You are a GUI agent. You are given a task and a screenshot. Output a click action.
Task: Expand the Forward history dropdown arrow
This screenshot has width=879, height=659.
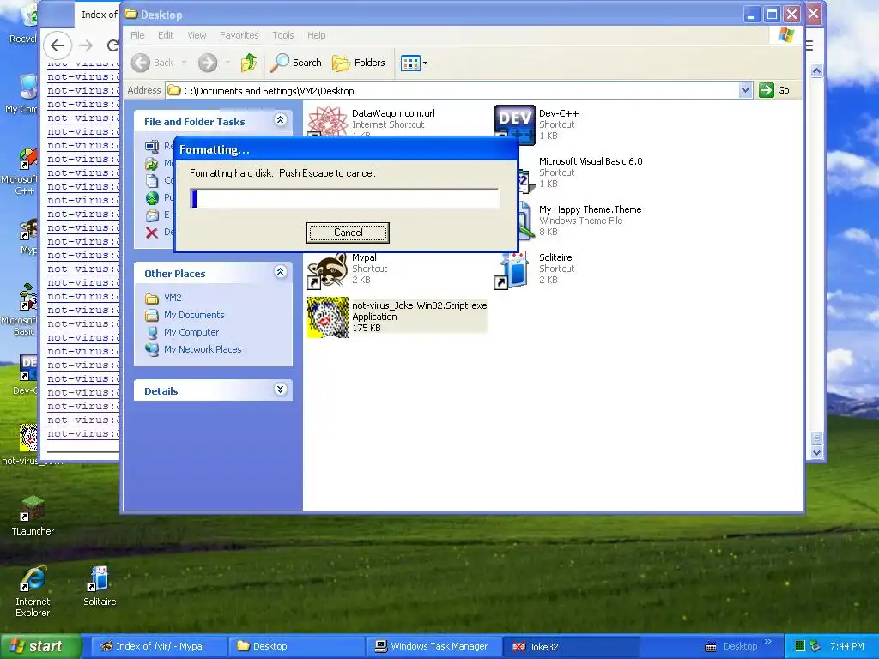227,63
